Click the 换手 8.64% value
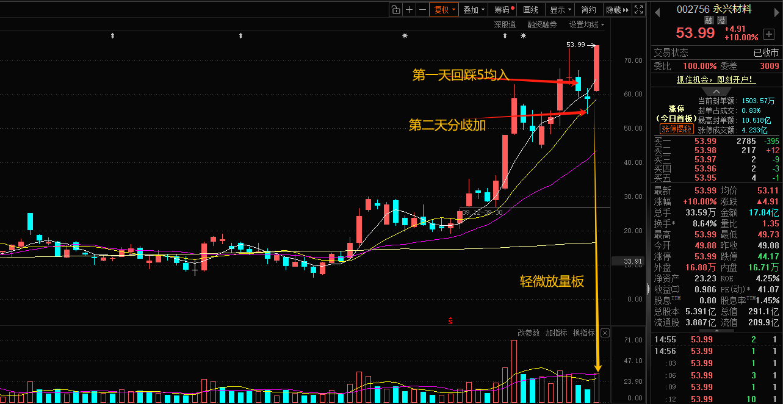 [704, 223]
